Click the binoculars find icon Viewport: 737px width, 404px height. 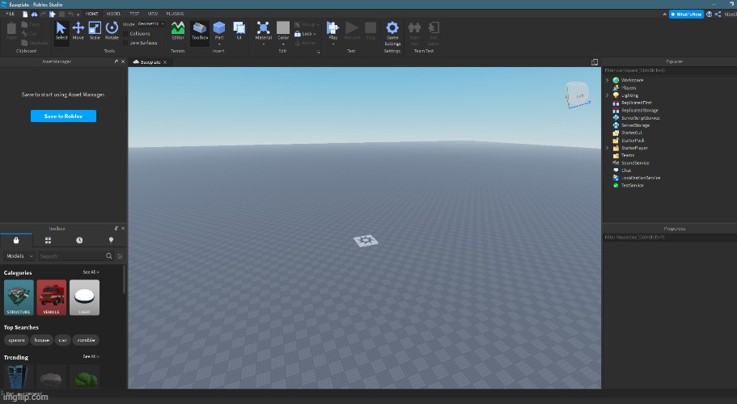(34, 14)
